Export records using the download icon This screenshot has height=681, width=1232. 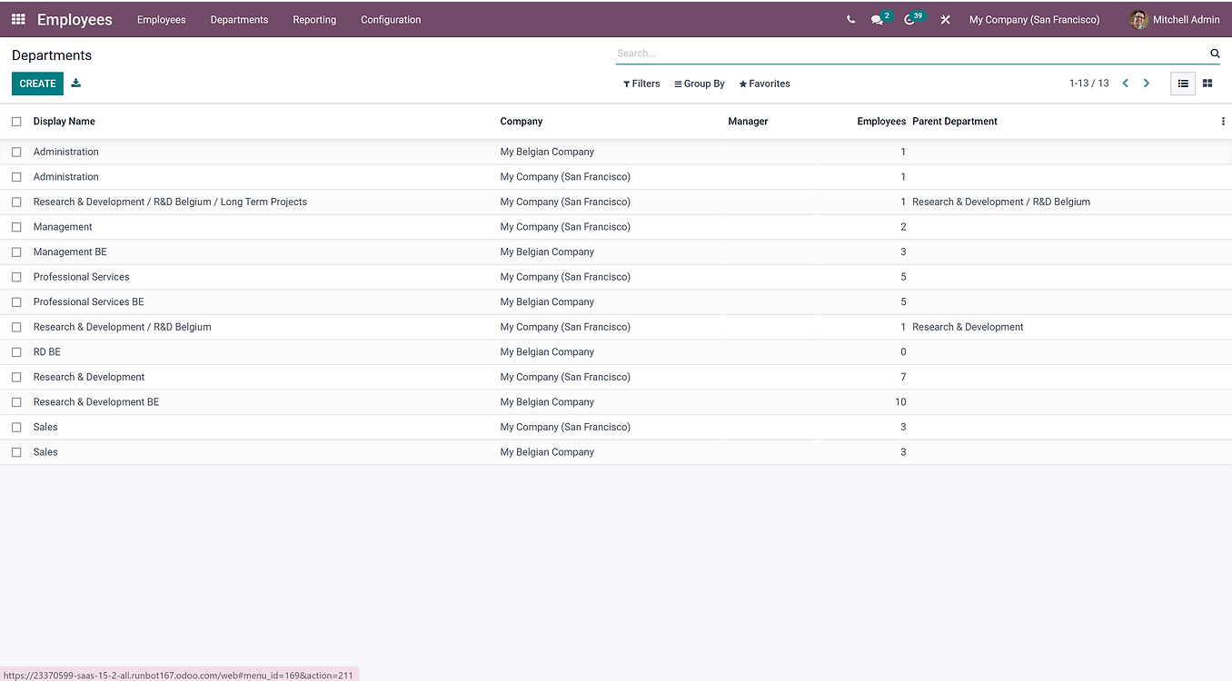click(x=75, y=83)
